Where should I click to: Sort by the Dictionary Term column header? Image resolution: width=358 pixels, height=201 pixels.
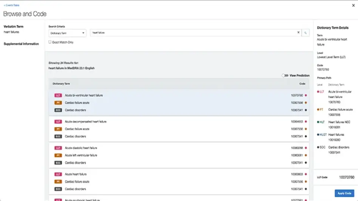[x=61, y=83]
